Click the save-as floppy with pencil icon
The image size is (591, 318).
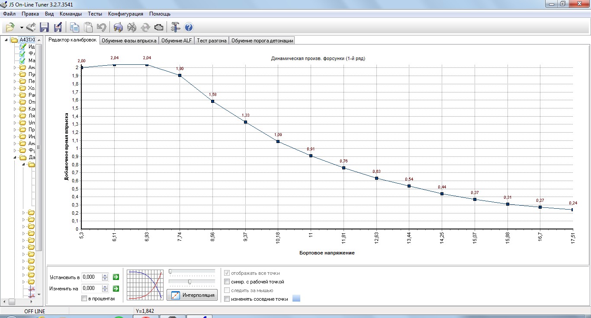tap(58, 27)
